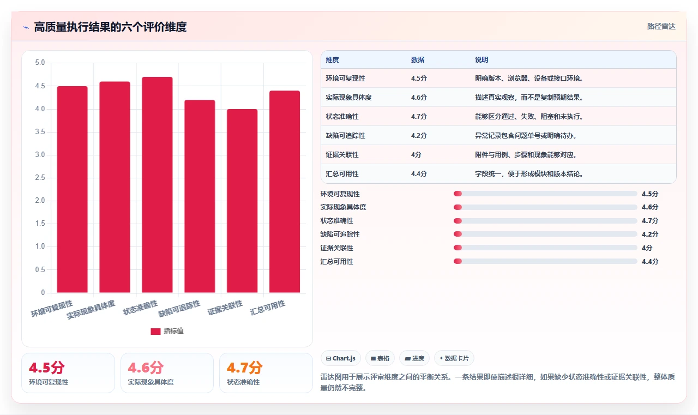Click the page title 高质量执行结果的六个评价维度

110,27
